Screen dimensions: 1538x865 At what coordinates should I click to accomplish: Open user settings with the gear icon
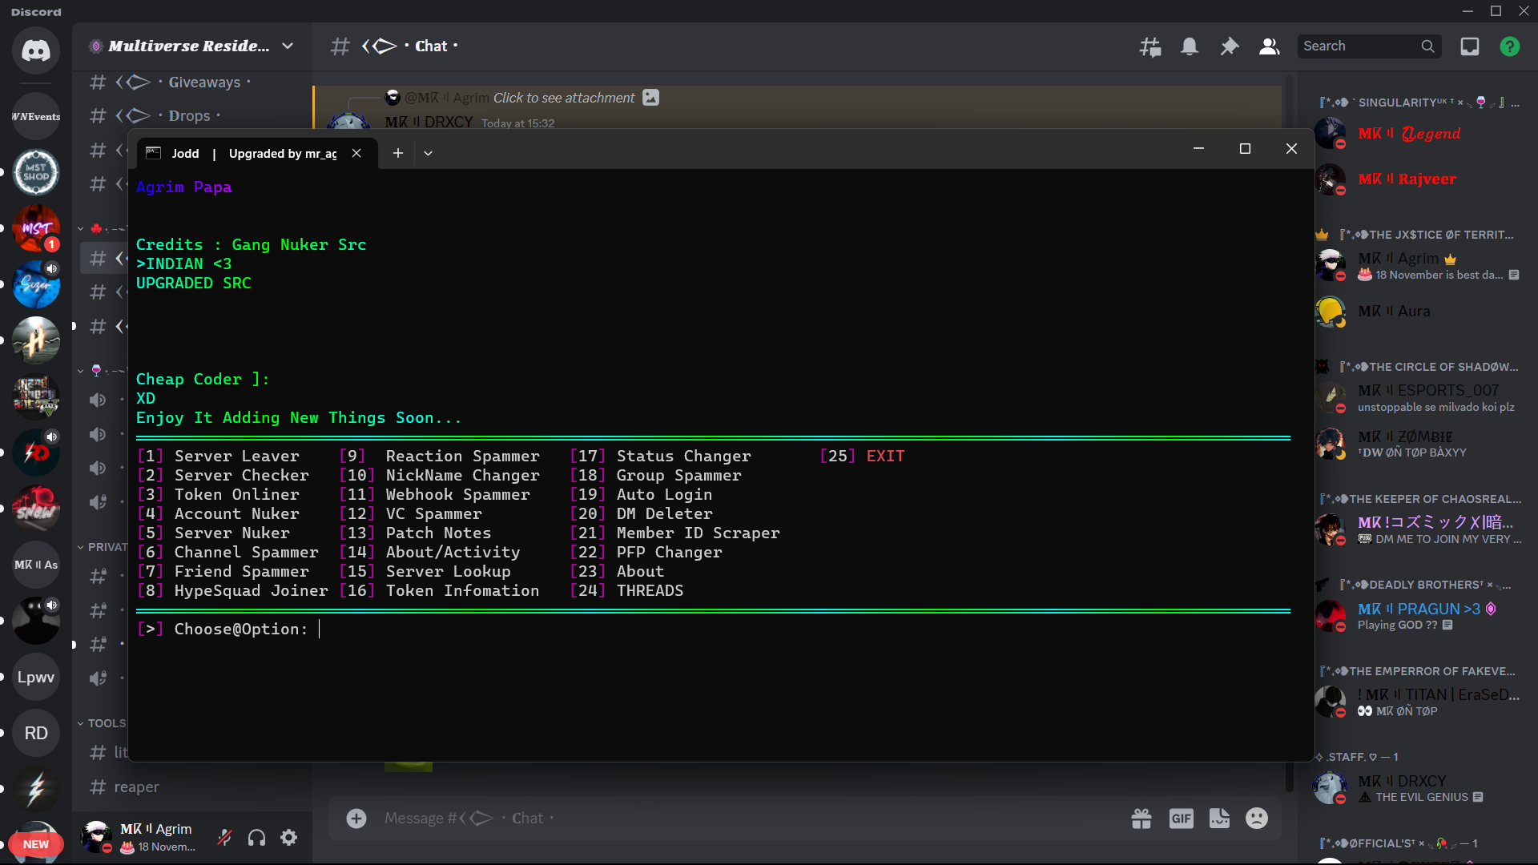pyautogui.click(x=288, y=837)
